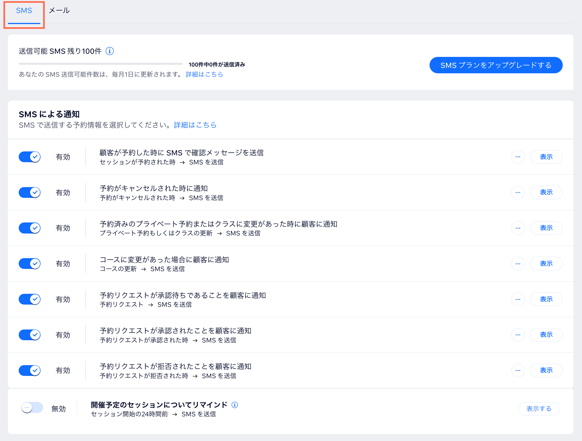
Task: Open 詳細はこちら link about monthly SMS renewal
Action: 204,74
